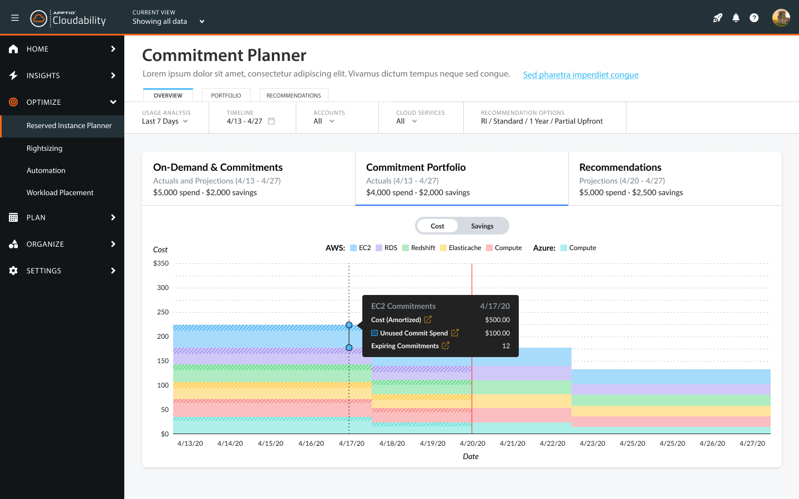The height and width of the screenshot is (499, 799).
Task: Select Cost in the chart toggle
Action: (437, 226)
